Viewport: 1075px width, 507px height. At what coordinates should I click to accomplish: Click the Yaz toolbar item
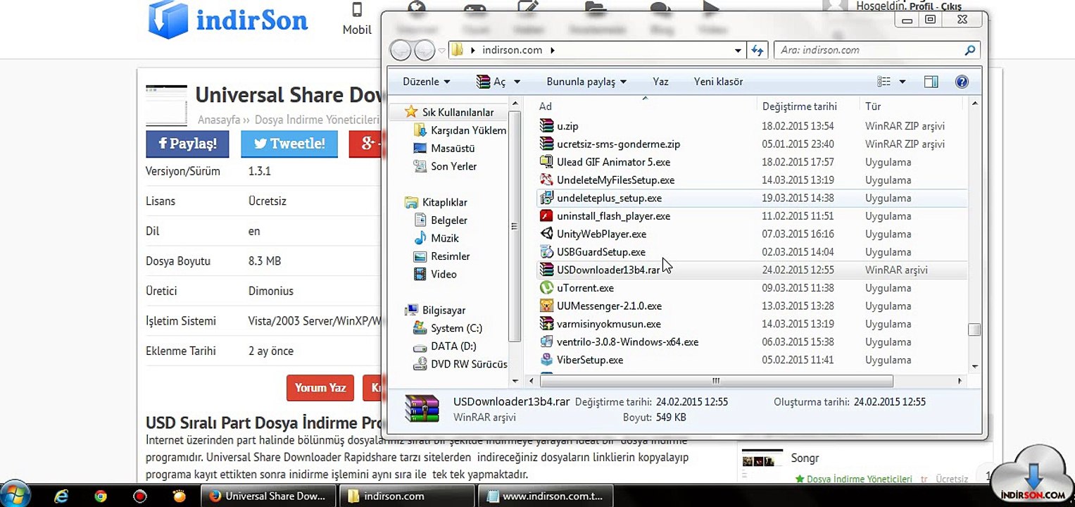[x=660, y=82]
